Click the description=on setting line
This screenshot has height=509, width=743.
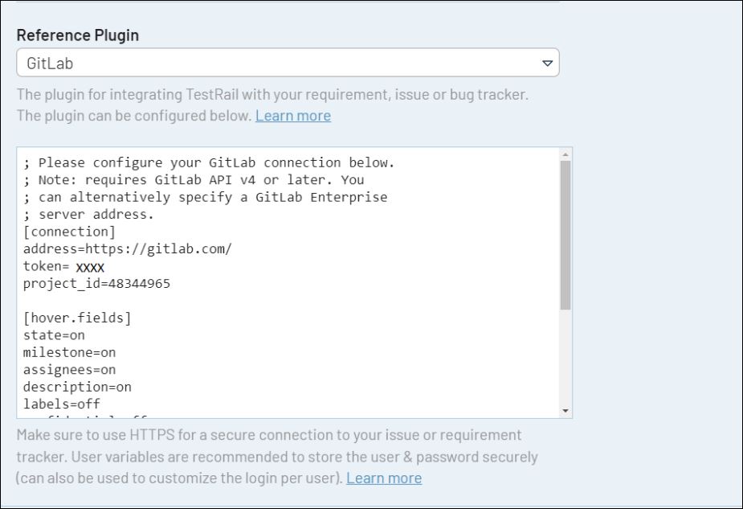(77, 387)
